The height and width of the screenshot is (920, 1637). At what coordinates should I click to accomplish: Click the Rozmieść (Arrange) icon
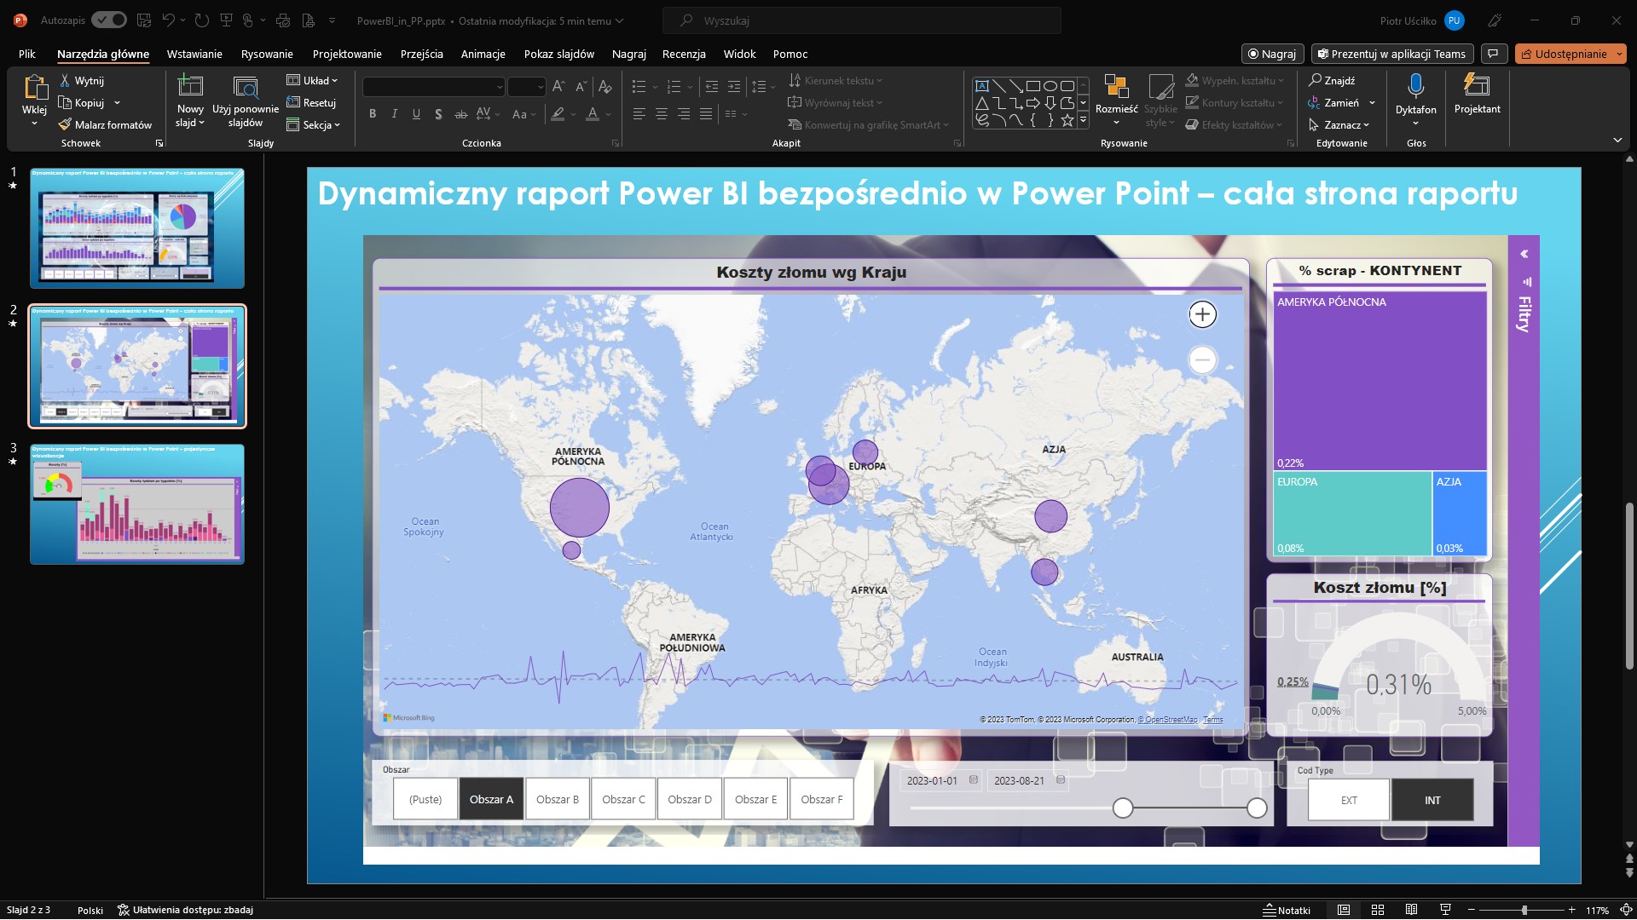click(1116, 86)
